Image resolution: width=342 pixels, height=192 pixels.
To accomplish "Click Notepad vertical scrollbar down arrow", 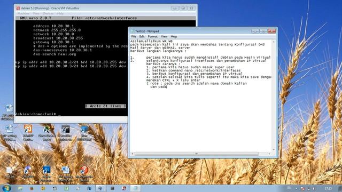I will click(x=274, y=150).
